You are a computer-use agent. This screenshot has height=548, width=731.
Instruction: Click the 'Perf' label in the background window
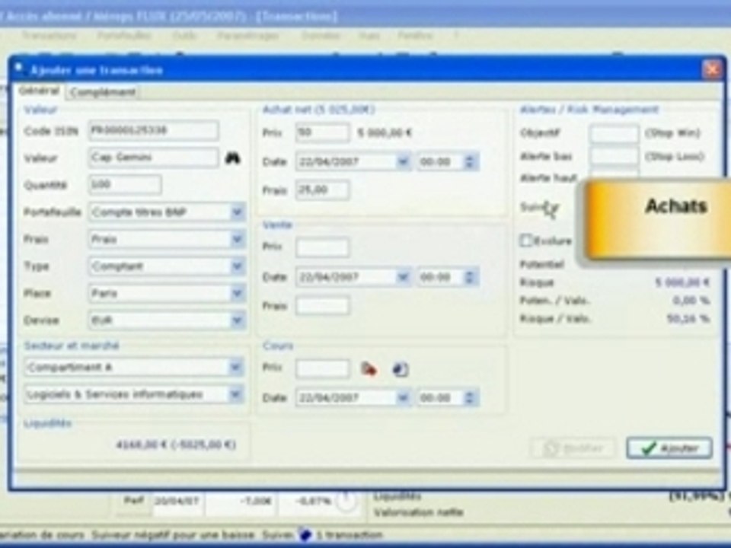[x=133, y=501]
